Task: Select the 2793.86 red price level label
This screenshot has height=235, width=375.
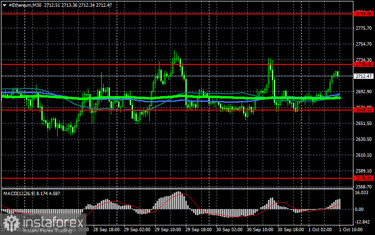Action: pyautogui.click(x=363, y=14)
